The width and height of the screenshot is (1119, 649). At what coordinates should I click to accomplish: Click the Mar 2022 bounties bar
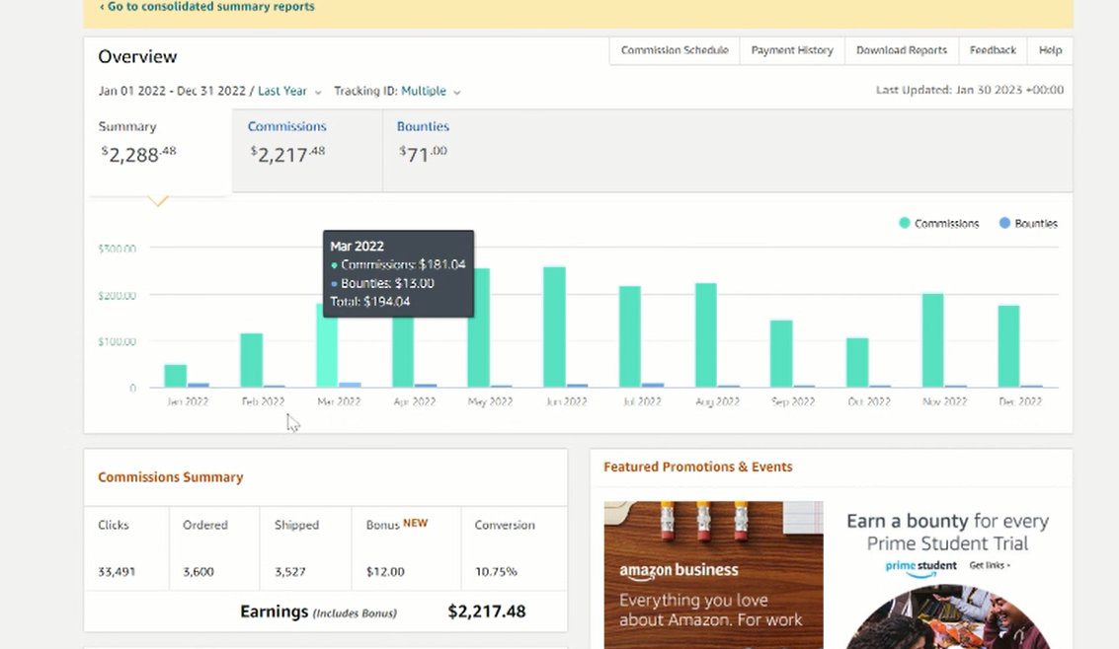(x=350, y=385)
